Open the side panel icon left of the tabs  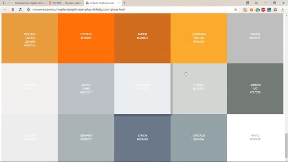click(4, 3)
